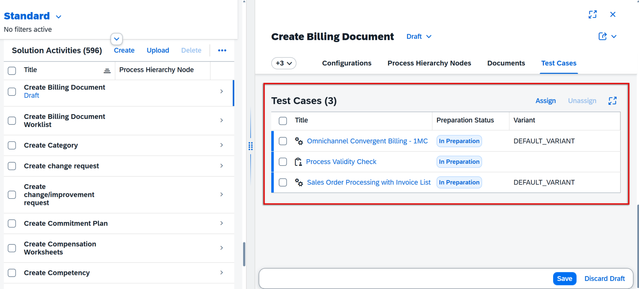This screenshot has height=289, width=639.
Task: Select all test cases checkbox
Action: pyautogui.click(x=283, y=121)
